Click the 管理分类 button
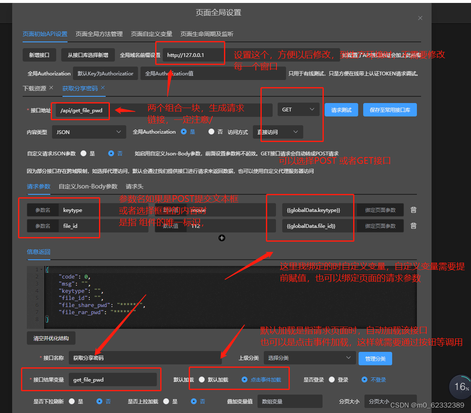Viewport: 471px width, 413px height. click(375, 359)
